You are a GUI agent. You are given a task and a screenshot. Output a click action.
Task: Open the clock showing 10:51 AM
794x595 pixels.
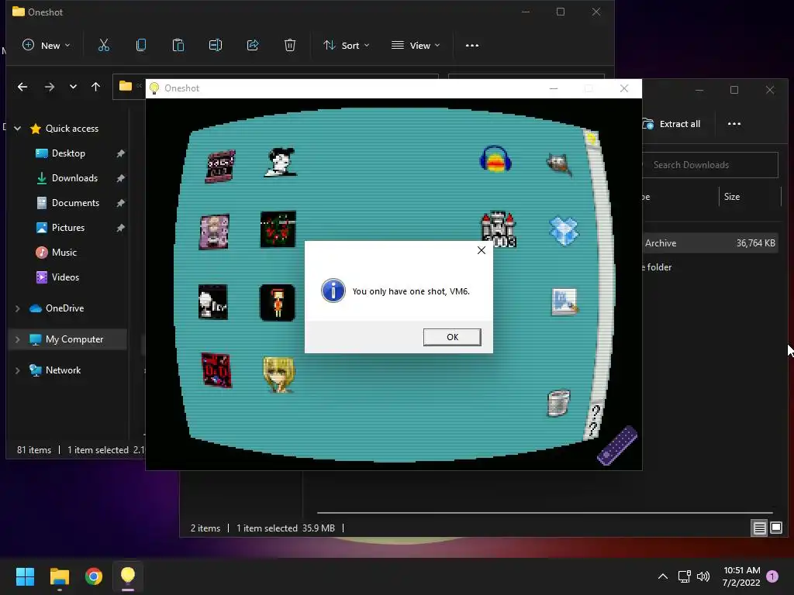pos(741,576)
